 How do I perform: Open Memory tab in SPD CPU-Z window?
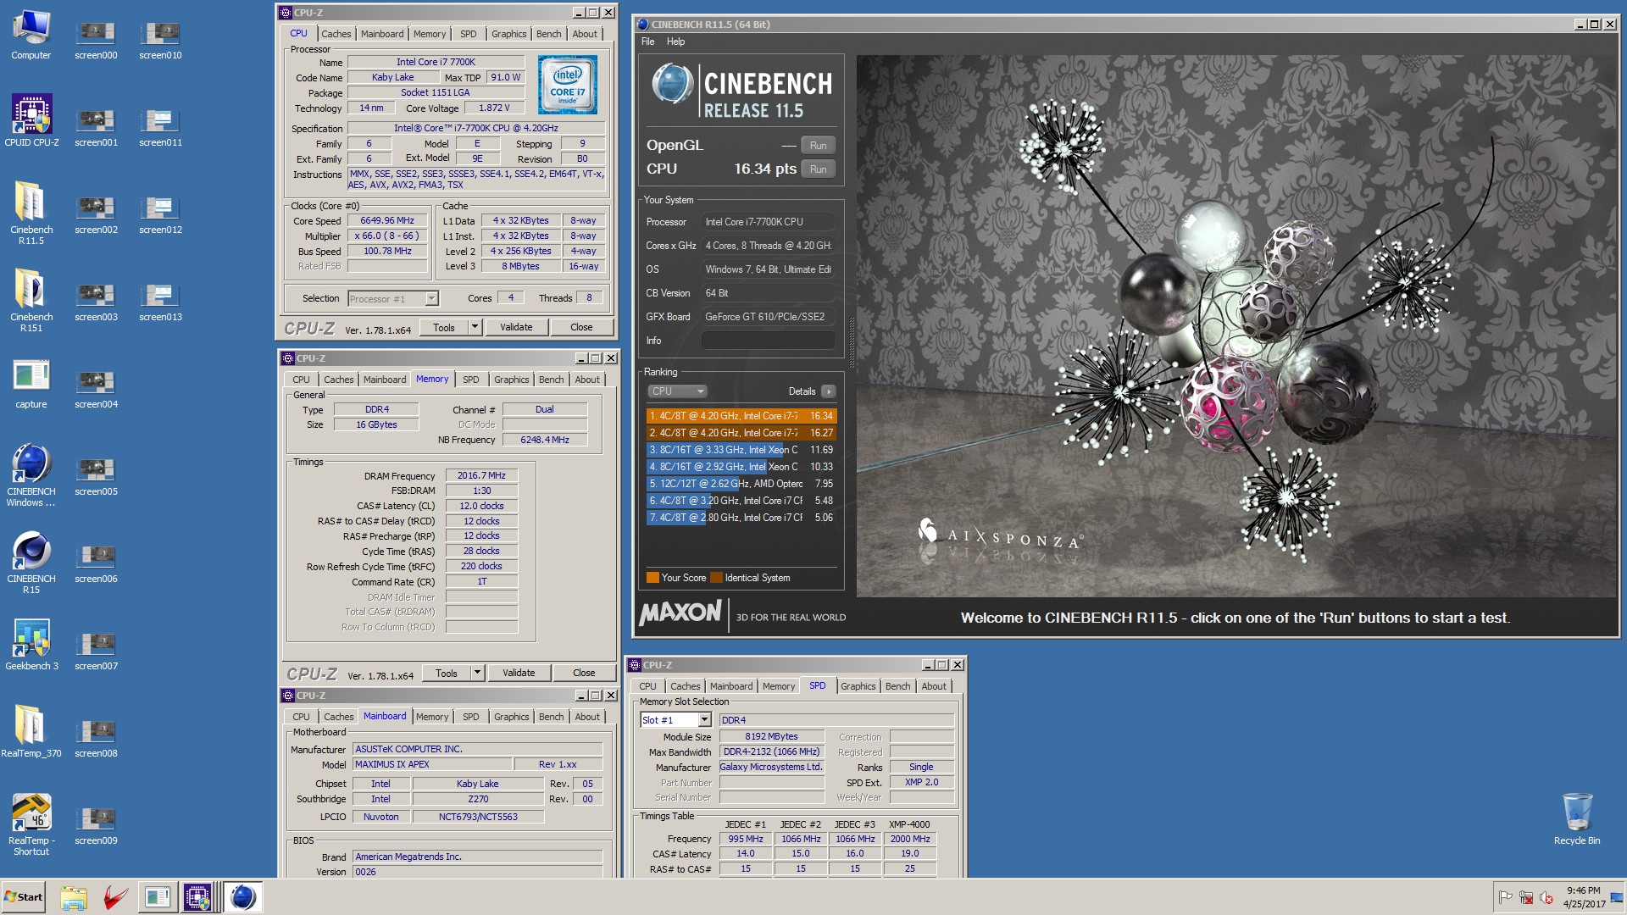pos(778,686)
